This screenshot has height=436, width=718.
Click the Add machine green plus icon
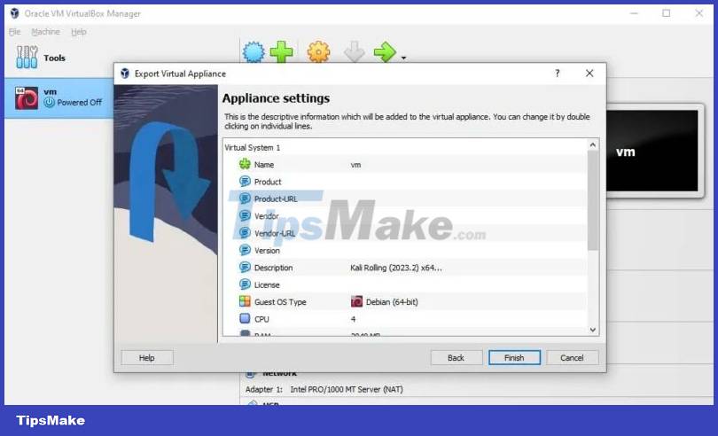click(x=281, y=51)
